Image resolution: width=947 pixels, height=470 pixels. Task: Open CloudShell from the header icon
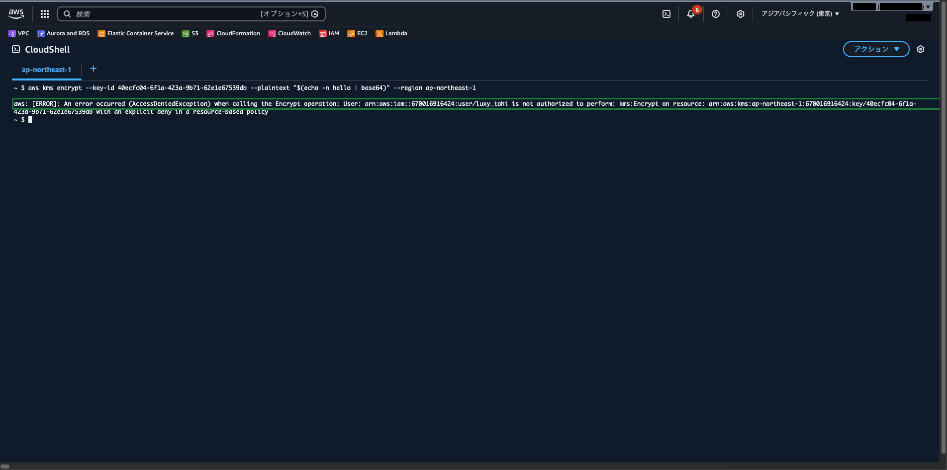point(666,14)
